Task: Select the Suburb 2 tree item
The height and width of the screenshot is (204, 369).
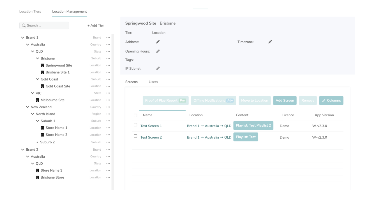Action: [x=47, y=142]
